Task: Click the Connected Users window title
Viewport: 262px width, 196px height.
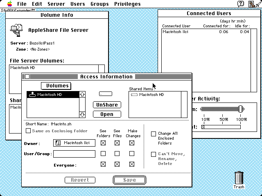Action: tap(209, 13)
